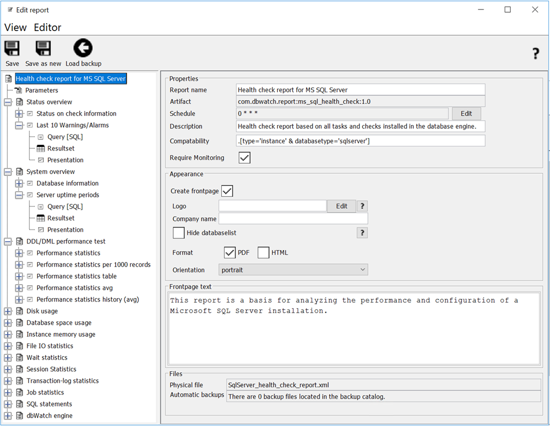Click the Save as new icon
Screen dimensions: 550x426
[43, 49]
